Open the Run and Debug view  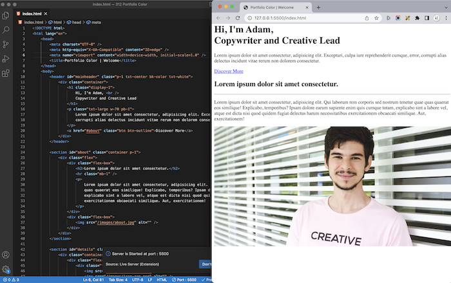click(x=5, y=59)
